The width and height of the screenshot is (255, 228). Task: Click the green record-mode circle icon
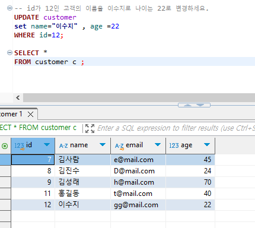point(5,146)
